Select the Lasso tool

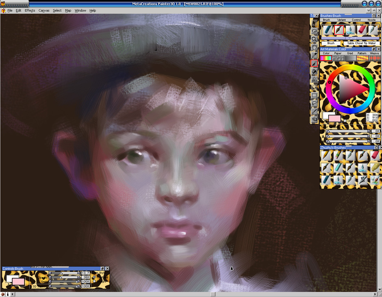coord(314,103)
